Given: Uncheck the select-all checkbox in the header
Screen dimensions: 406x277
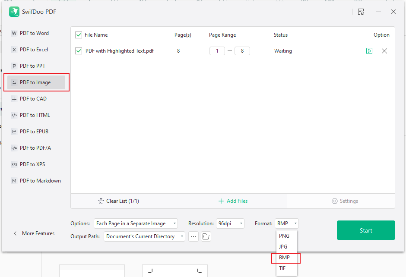Looking at the screenshot, I should (x=79, y=35).
